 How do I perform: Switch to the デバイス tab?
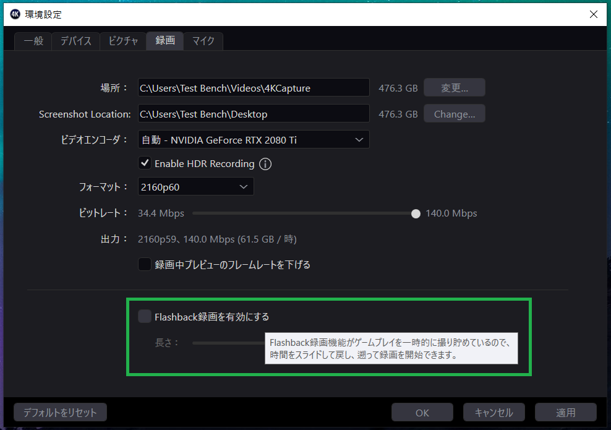pos(75,41)
